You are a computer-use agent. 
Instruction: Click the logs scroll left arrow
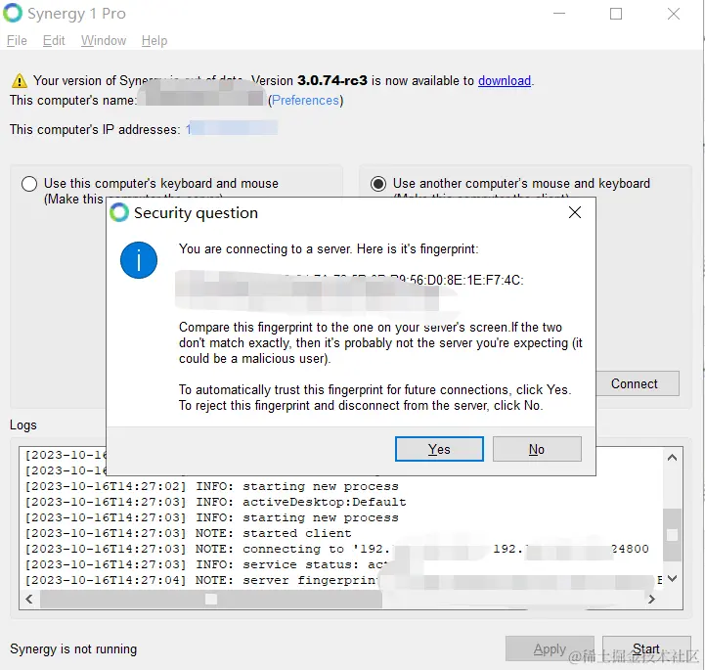29,599
